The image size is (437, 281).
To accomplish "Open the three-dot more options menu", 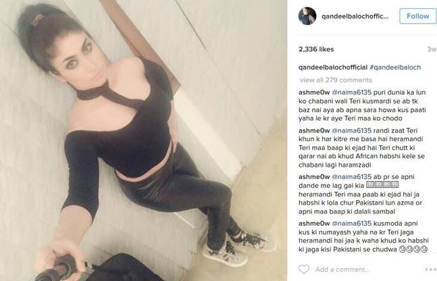I will tap(430, 270).
